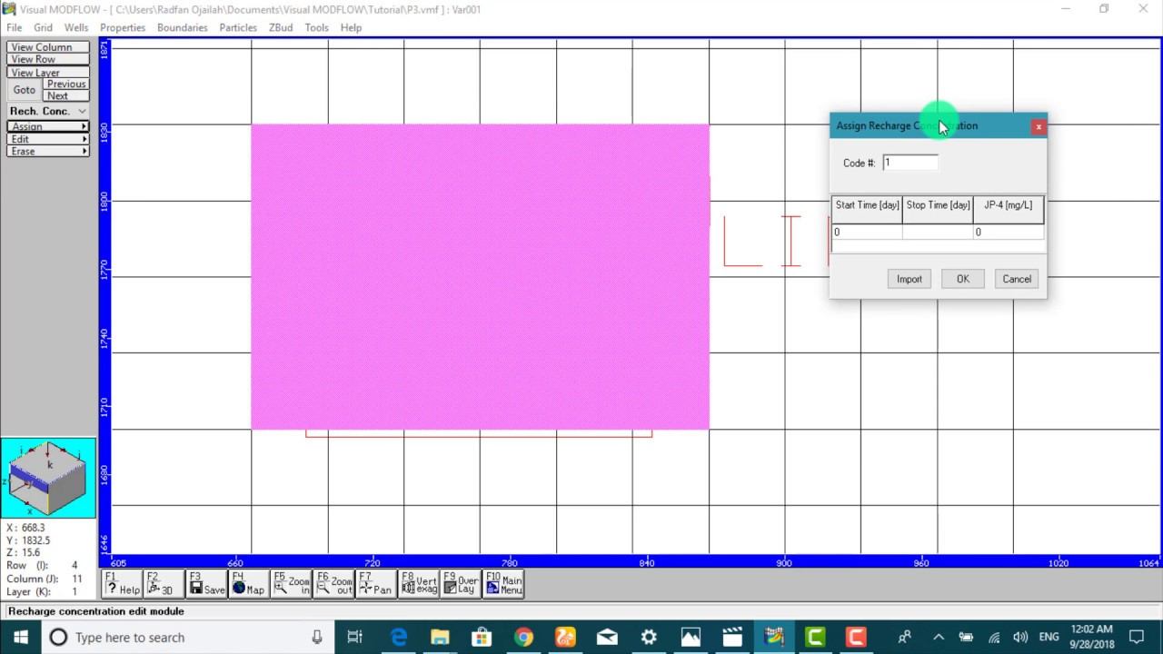Select the F7 Pan tool
This screenshot has height=654, width=1163.
375,584
